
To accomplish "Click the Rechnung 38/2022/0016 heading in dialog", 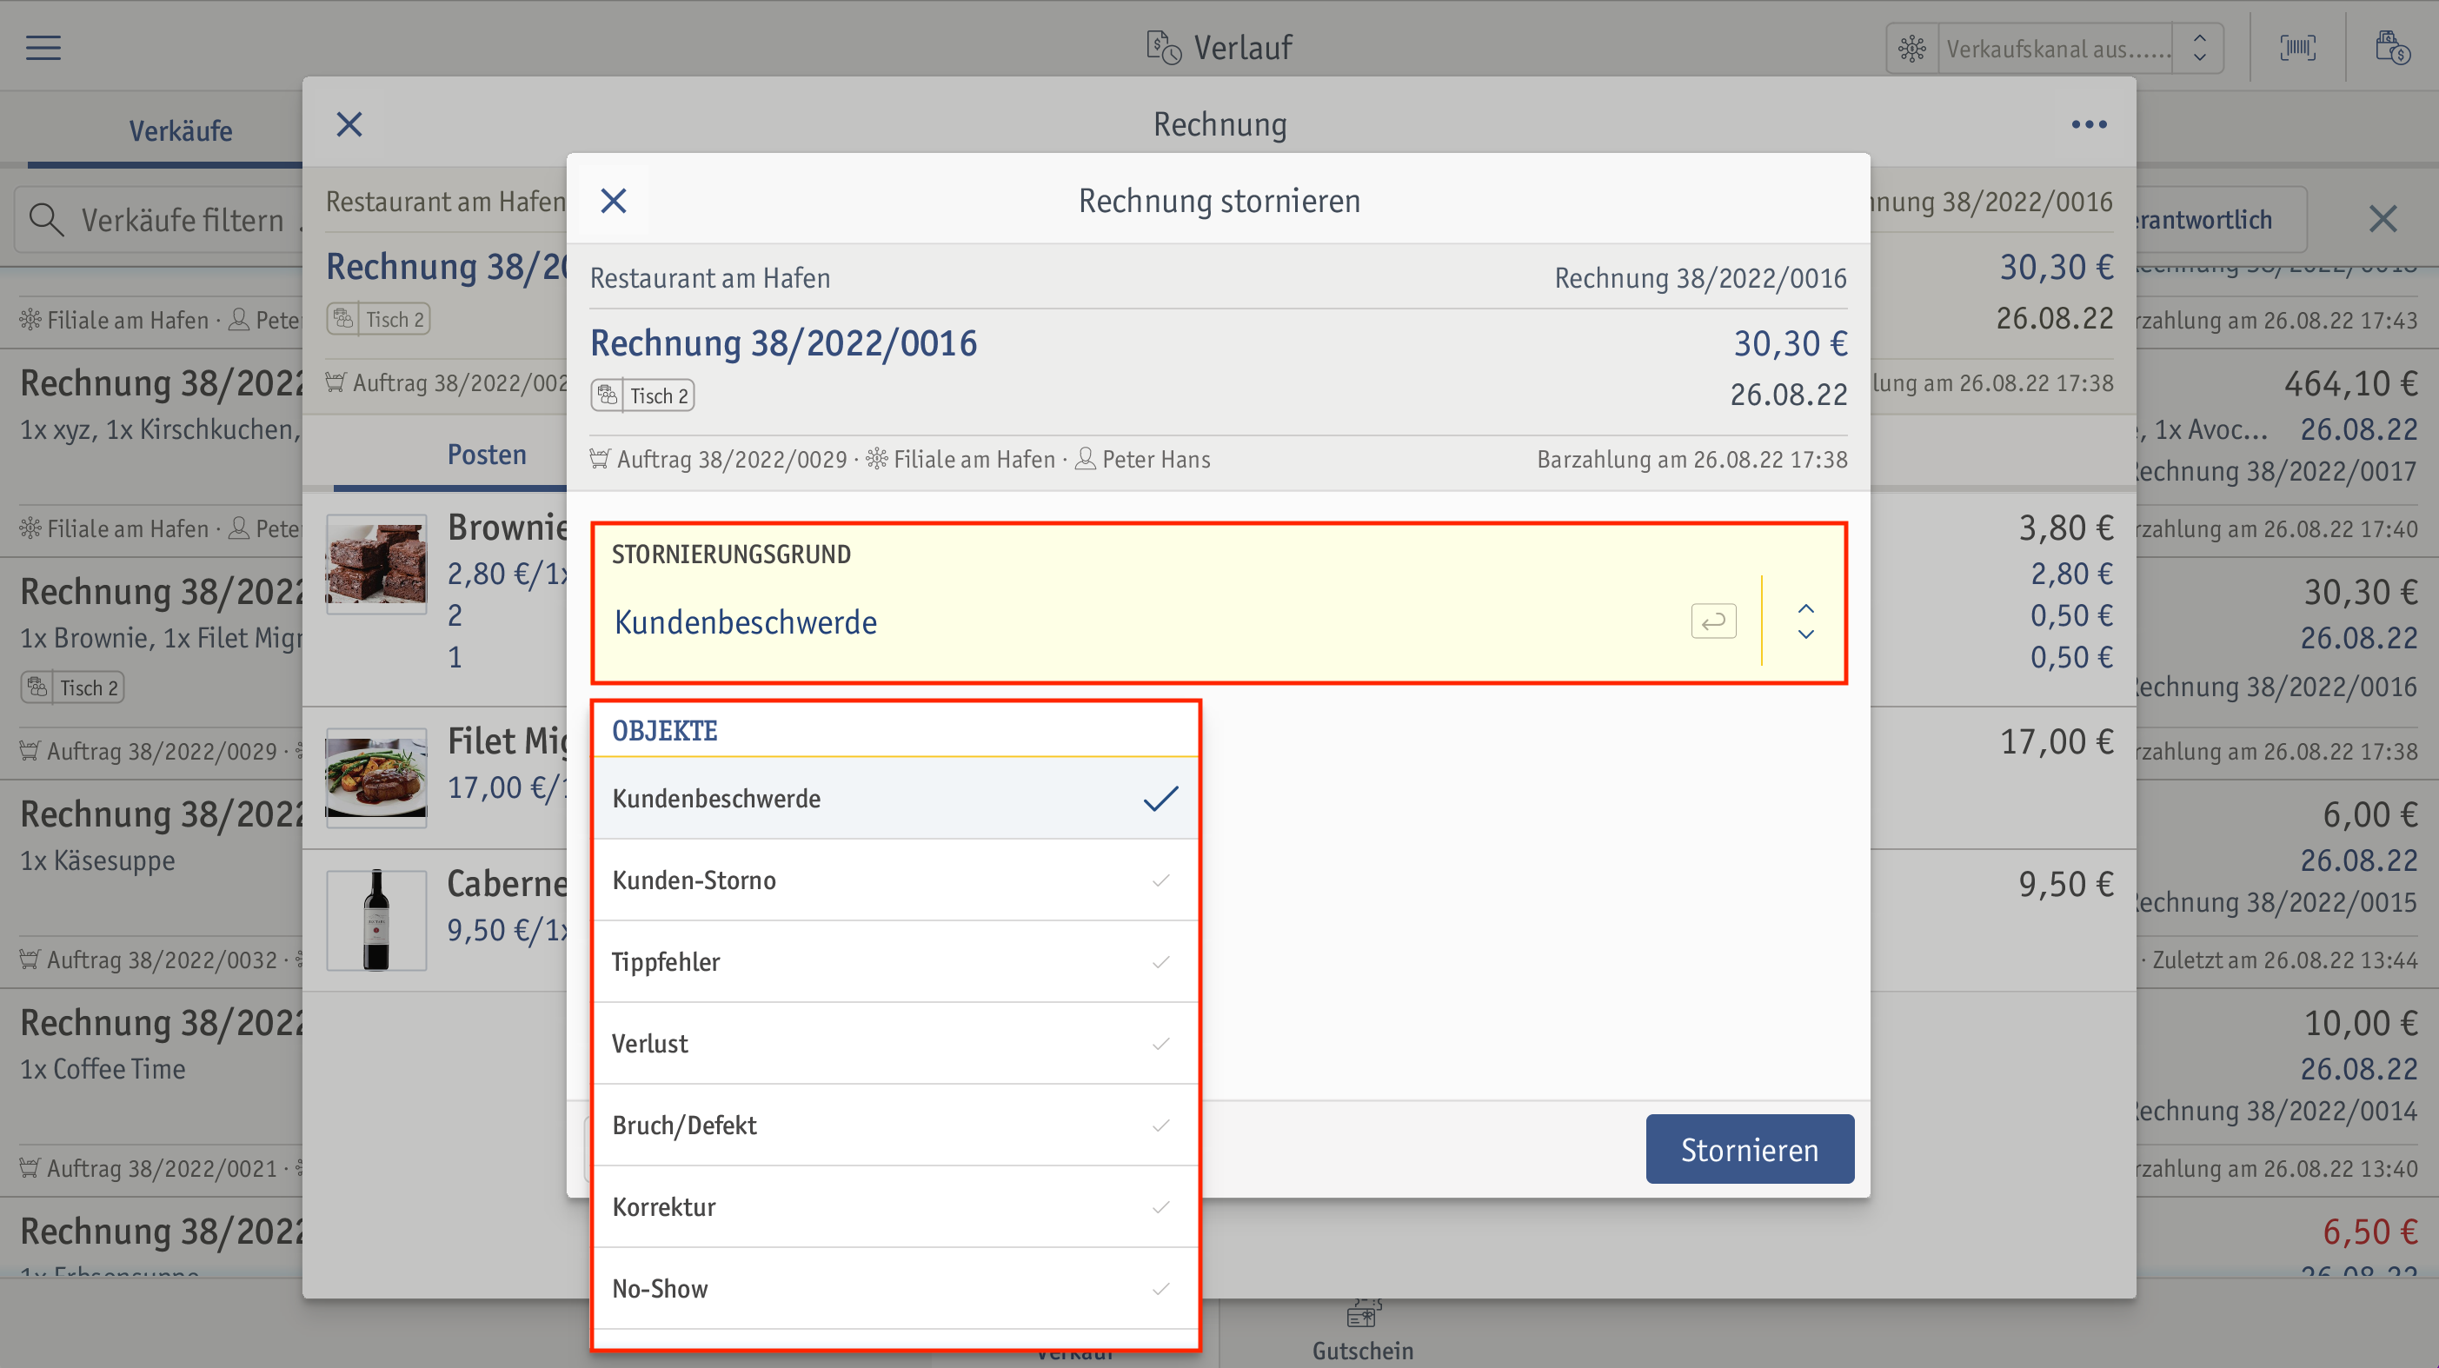I will (784, 342).
